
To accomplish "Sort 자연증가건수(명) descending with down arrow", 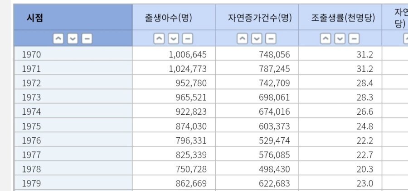I will tap(257, 39).
